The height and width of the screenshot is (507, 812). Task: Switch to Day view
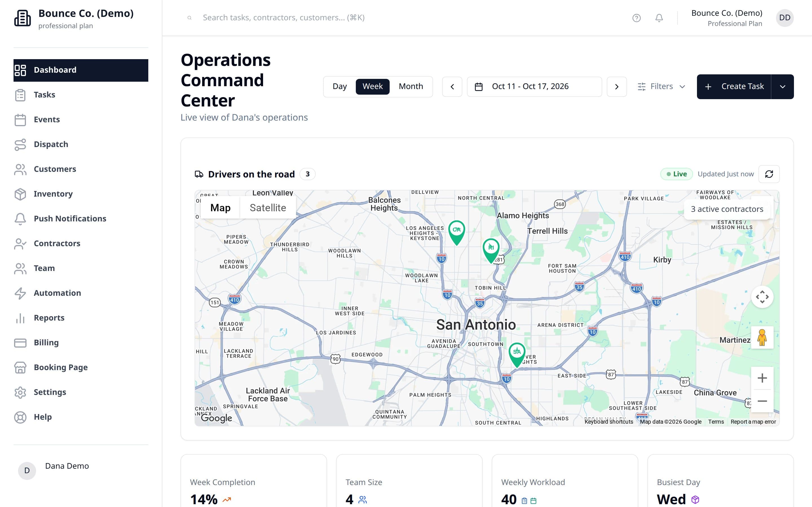point(339,86)
